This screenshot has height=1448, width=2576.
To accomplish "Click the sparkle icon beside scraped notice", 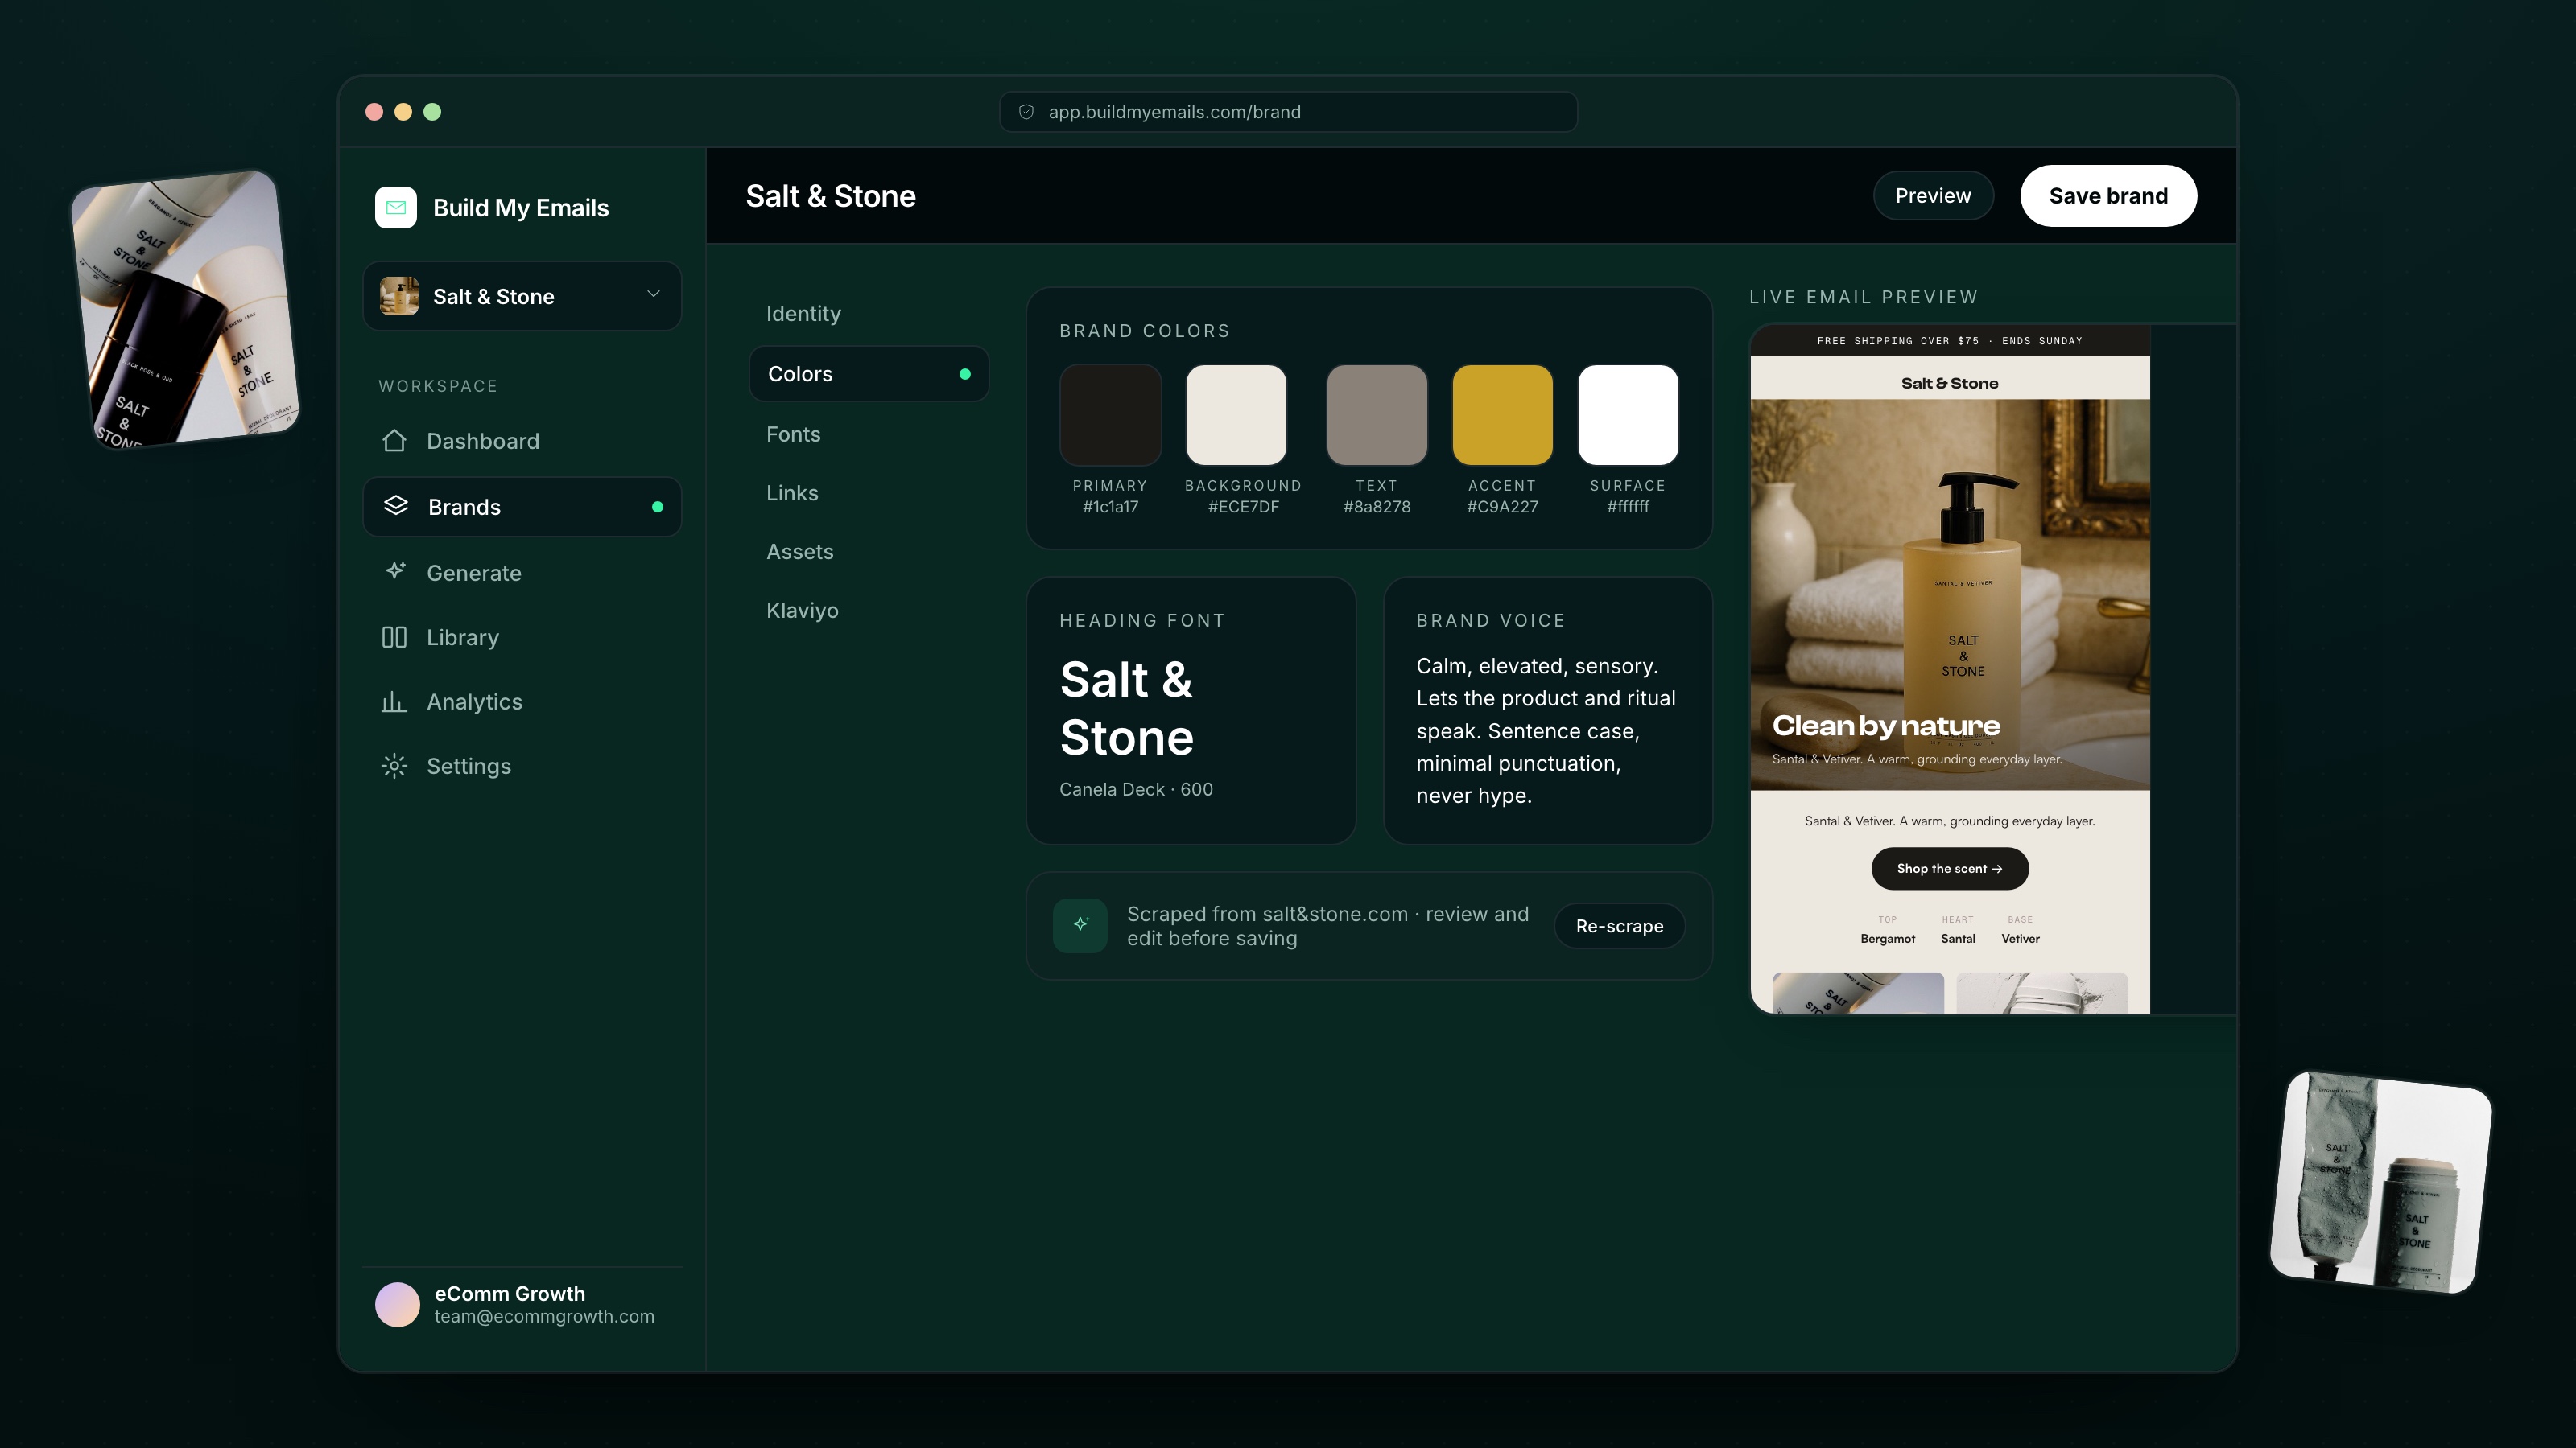I will coord(1080,925).
